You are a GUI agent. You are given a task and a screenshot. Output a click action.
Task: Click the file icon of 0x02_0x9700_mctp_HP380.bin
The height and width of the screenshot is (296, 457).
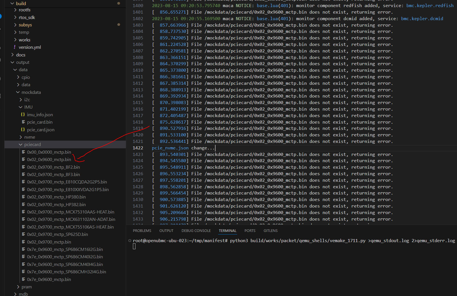[x=23, y=197]
